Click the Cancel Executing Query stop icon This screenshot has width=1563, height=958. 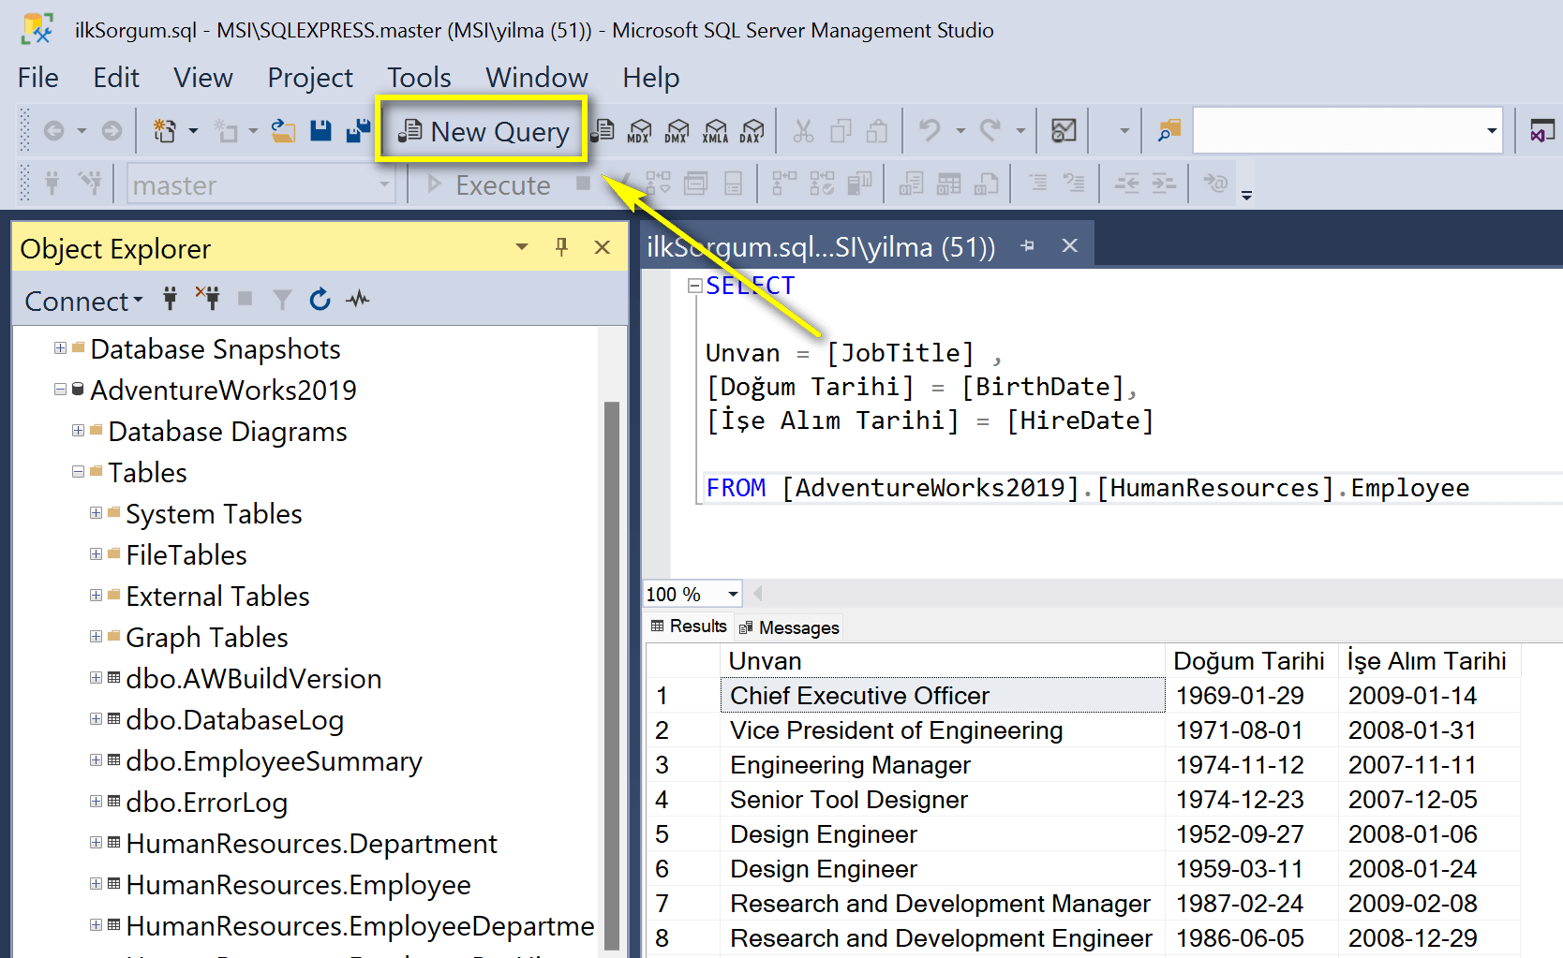click(583, 184)
